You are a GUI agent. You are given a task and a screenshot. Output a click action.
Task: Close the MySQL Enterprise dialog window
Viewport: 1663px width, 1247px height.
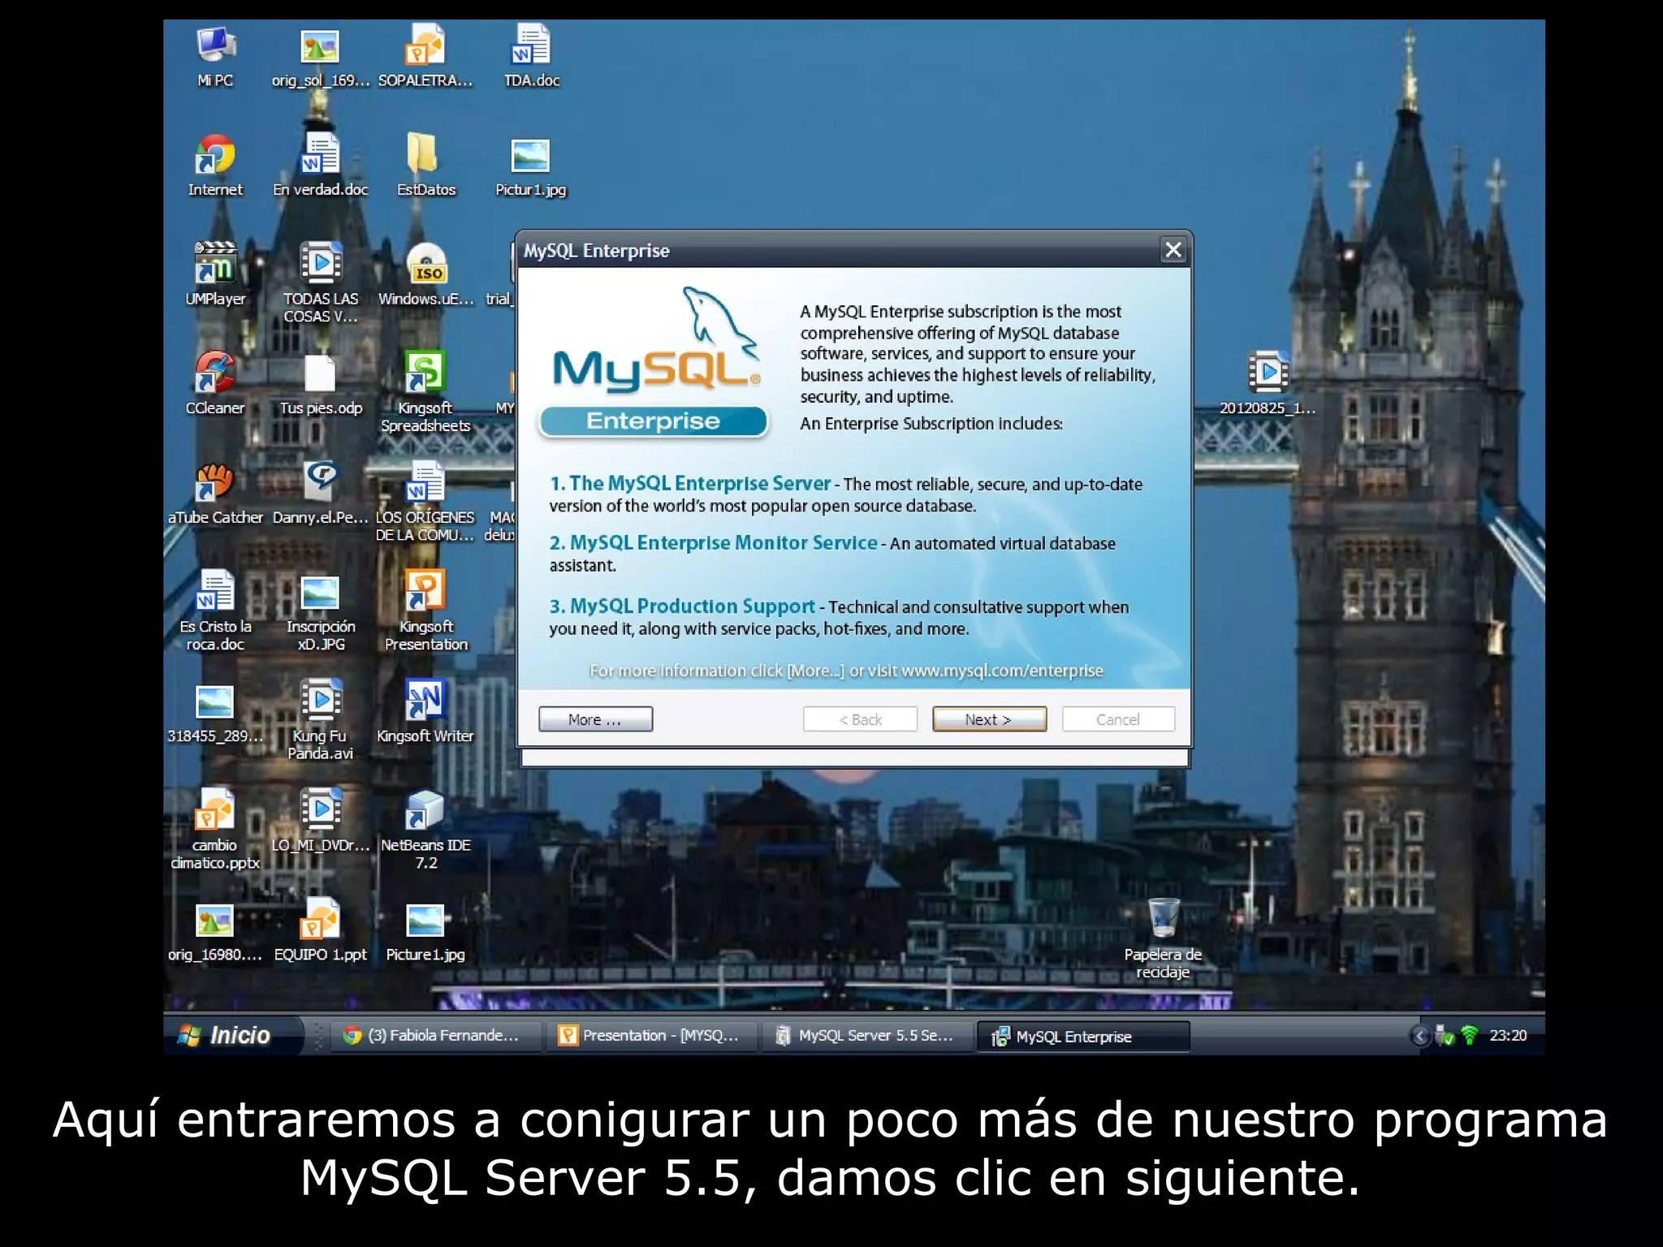[x=1173, y=249]
